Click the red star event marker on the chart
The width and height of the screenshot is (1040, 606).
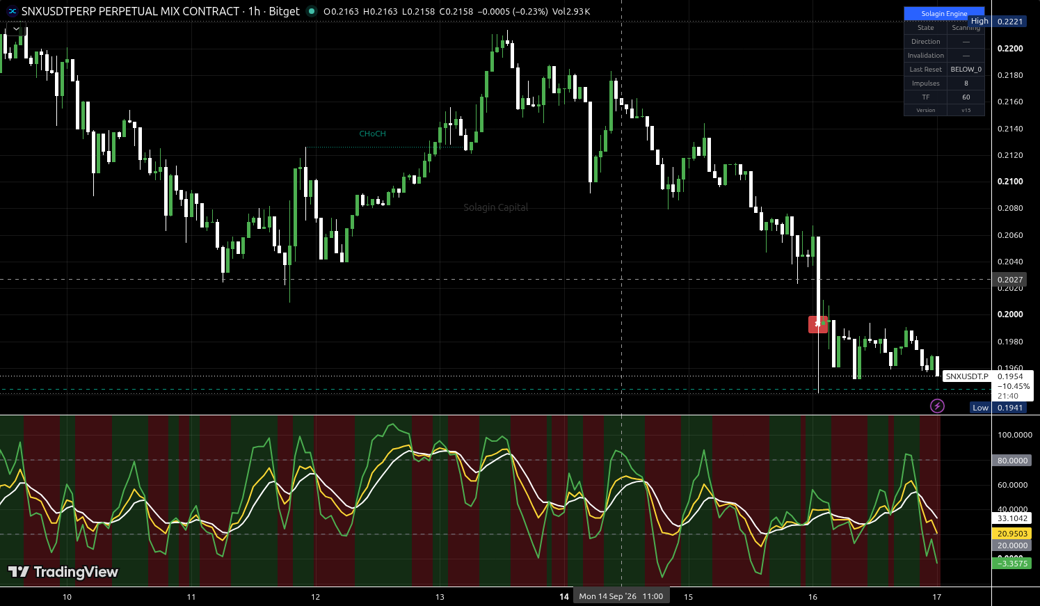pos(817,324)
